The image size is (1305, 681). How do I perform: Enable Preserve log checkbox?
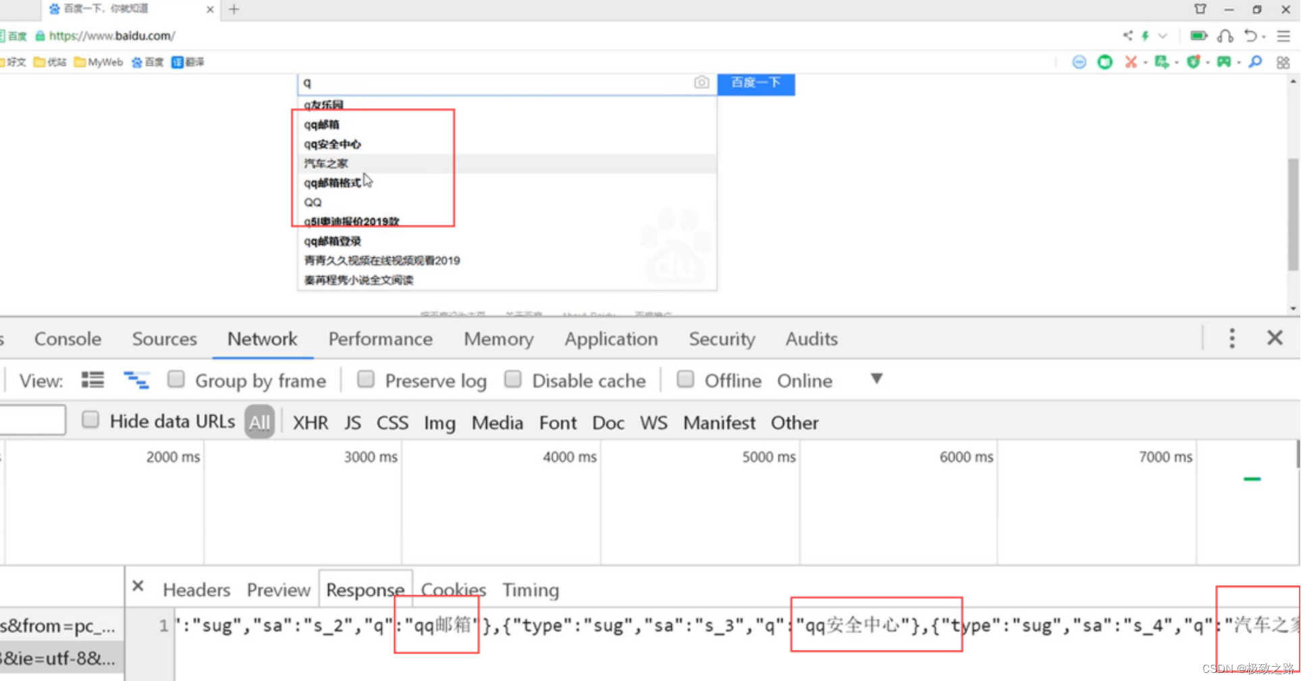365,379
